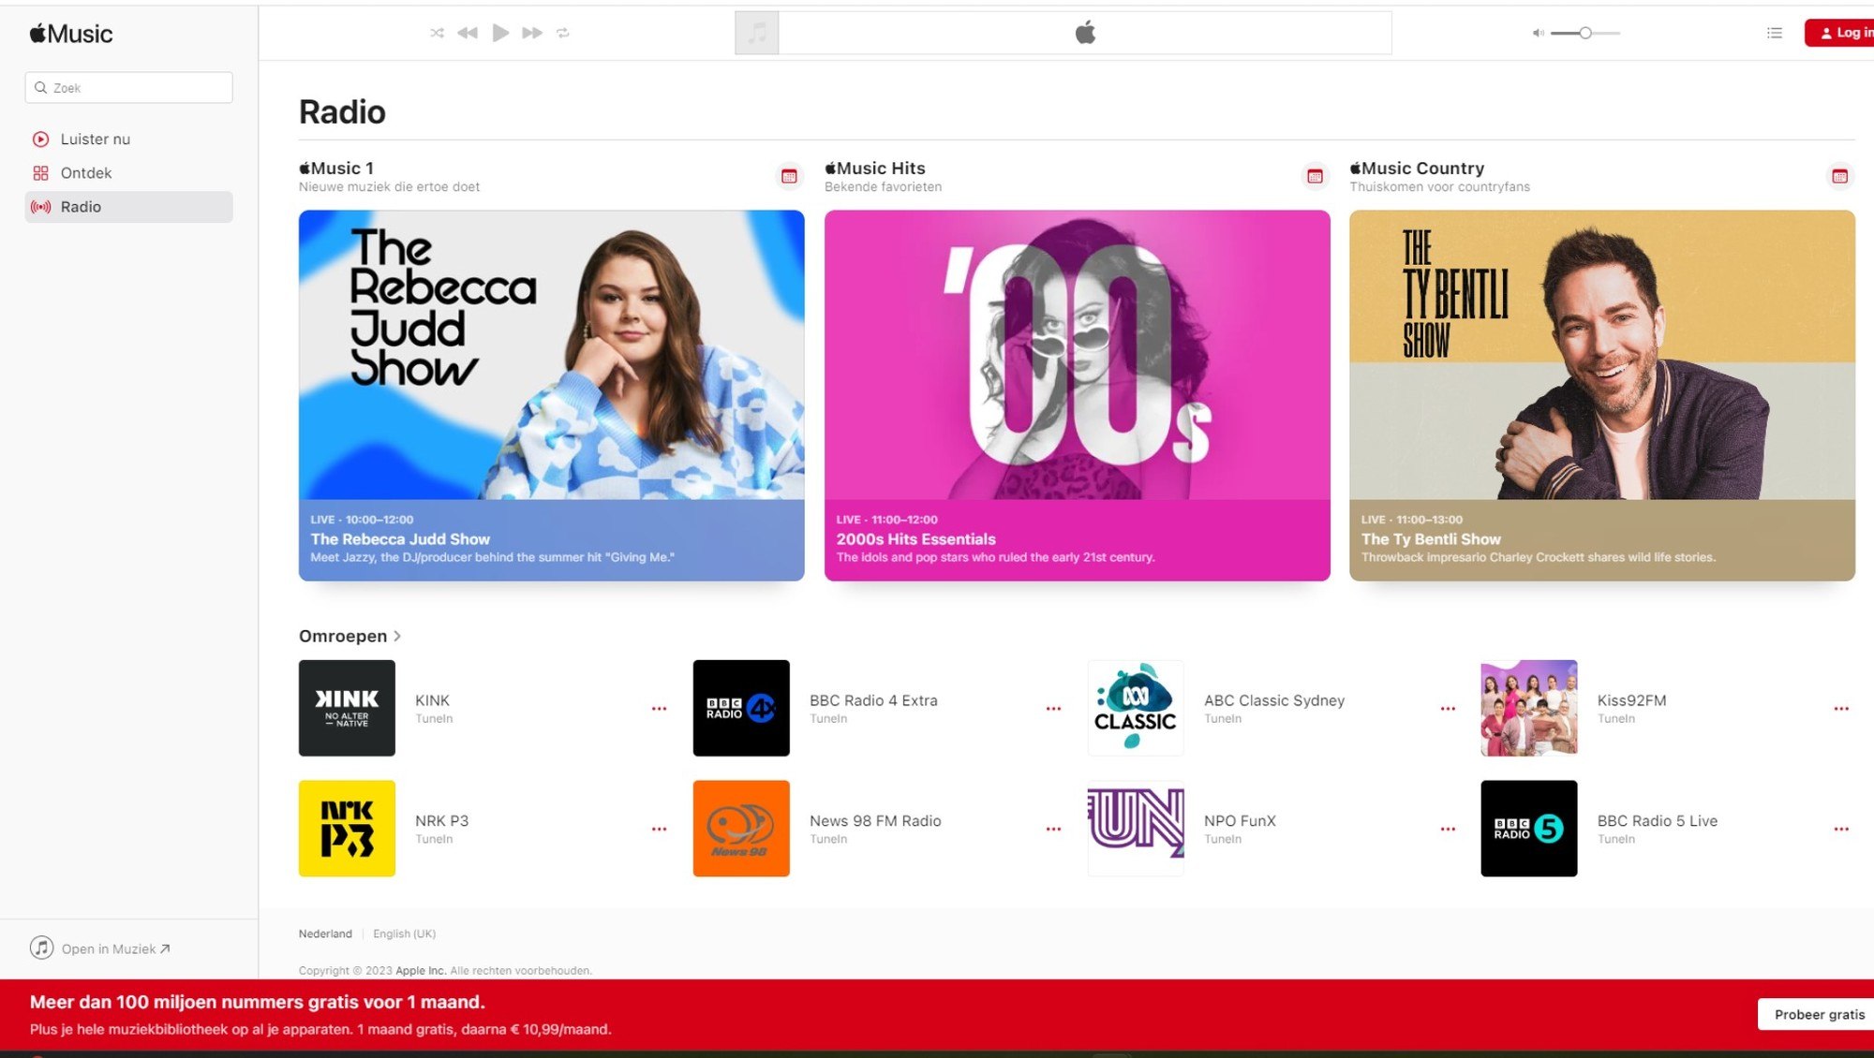Click the KINK station name

432,700
